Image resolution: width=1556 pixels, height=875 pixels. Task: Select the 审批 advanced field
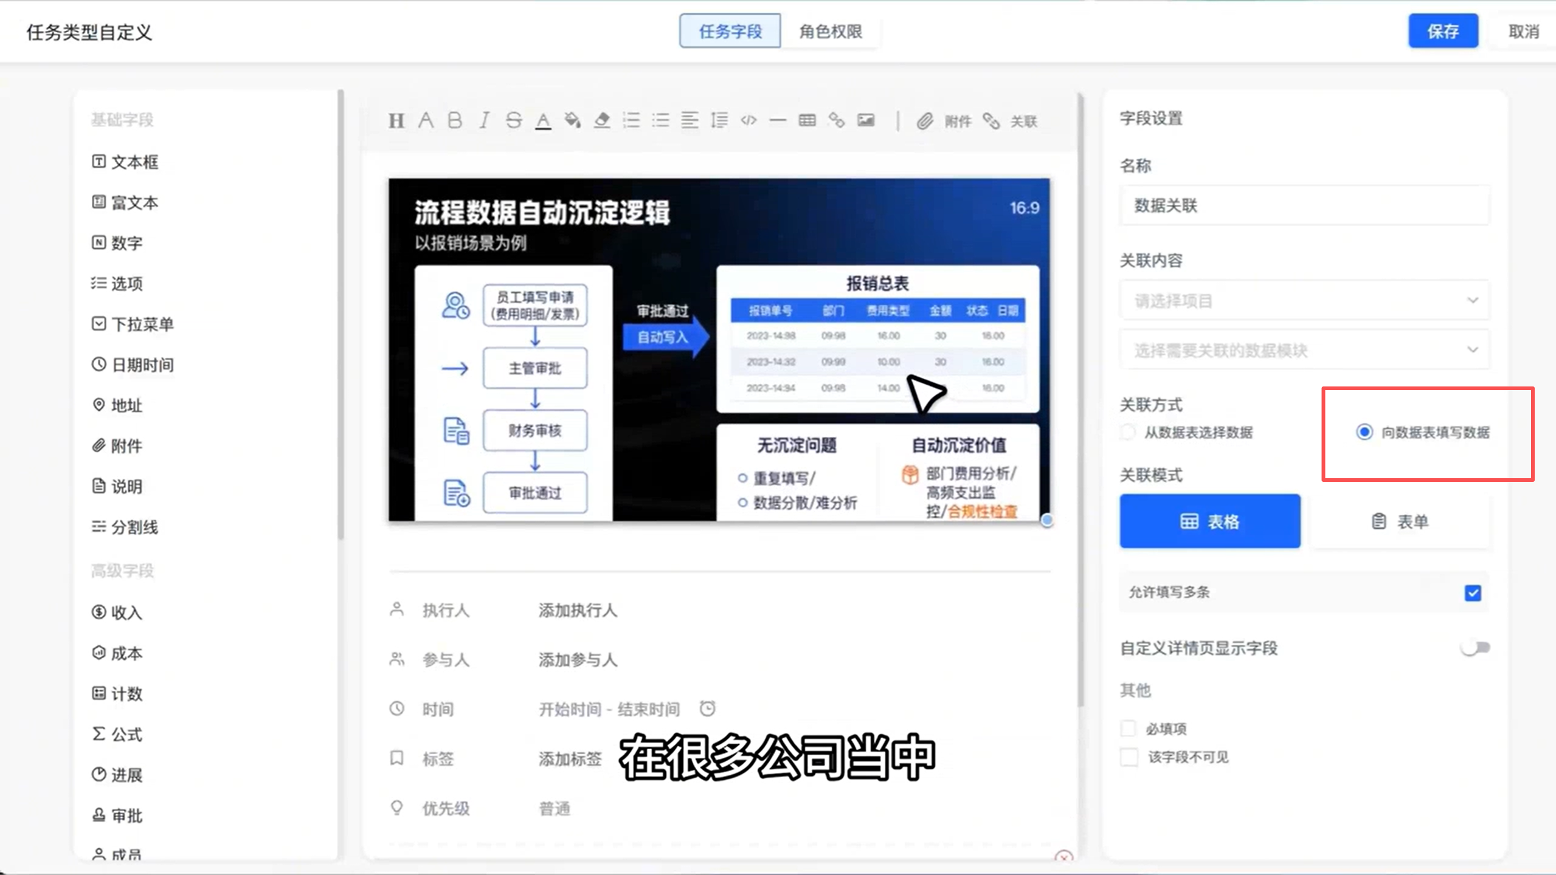tap(117, 815)
